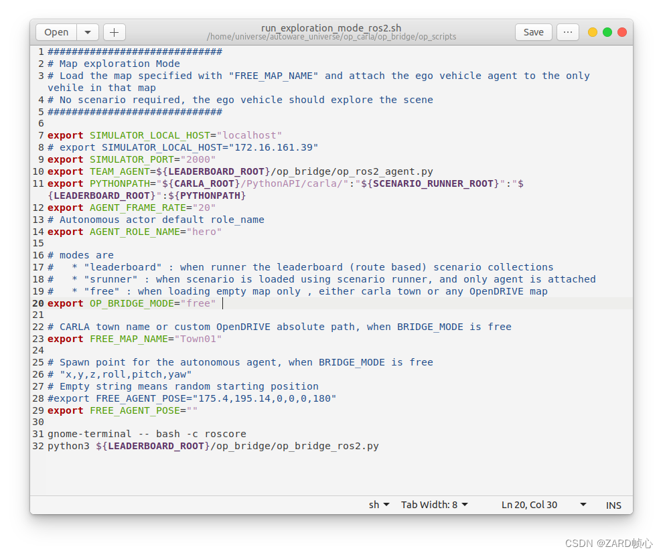
Task: Click AGENT_ROLE_NAME value "hero"
Action: (x=204, y=232)
